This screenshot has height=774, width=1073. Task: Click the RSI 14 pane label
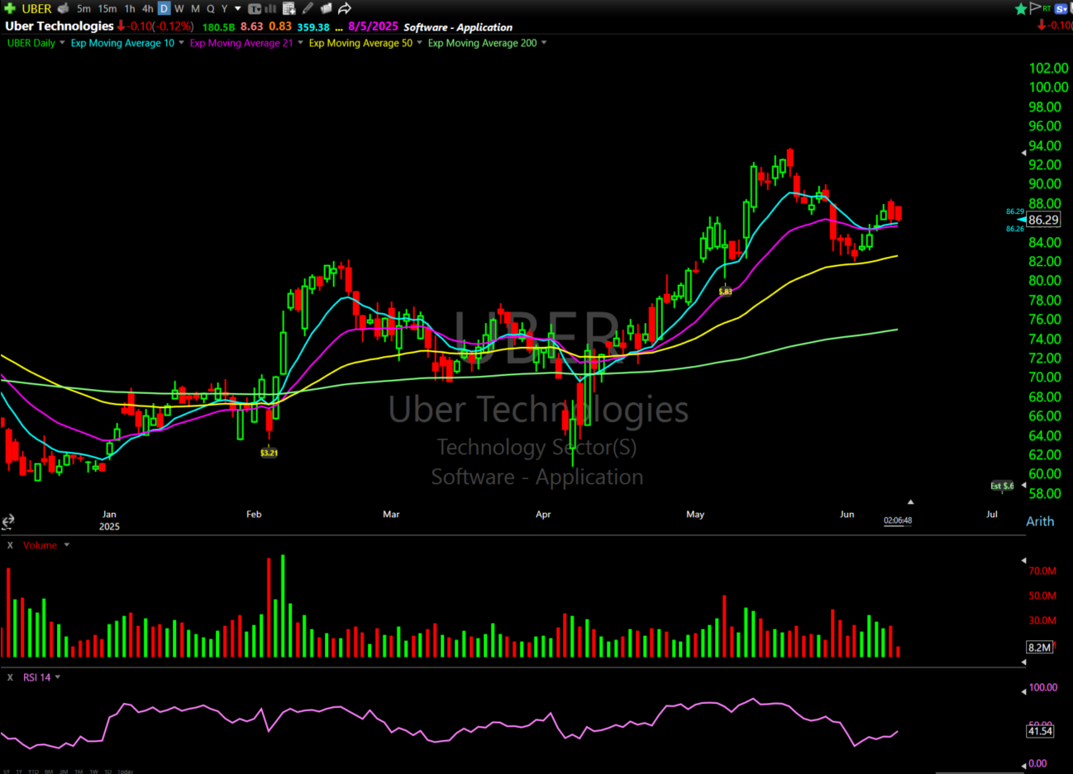(x=36, y=677)
